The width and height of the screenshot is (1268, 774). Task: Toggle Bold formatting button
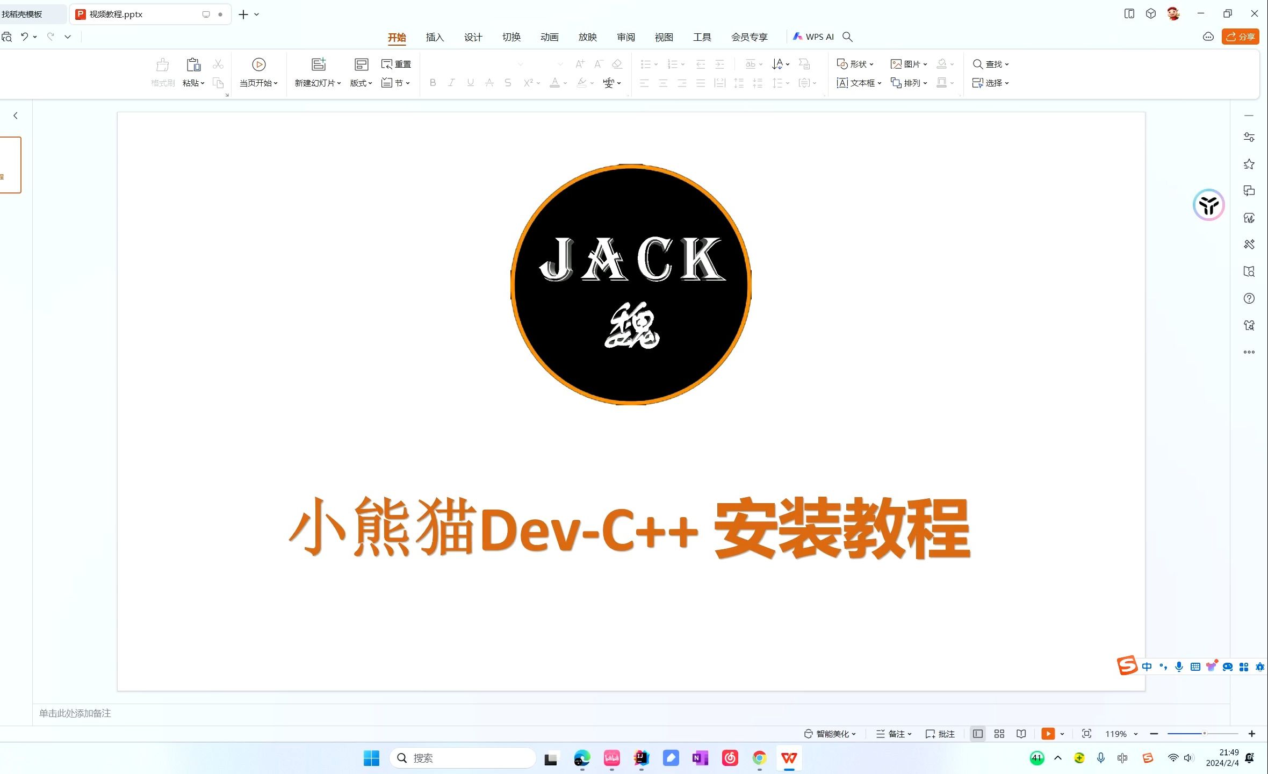pyautogui.click(x=432, y=82)
